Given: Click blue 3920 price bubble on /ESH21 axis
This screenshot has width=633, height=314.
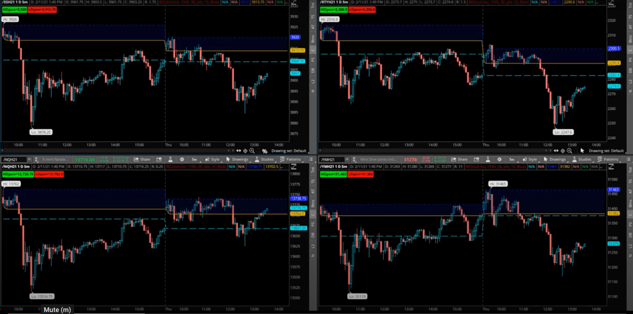Looking at the screenshot, I should 295,37.
